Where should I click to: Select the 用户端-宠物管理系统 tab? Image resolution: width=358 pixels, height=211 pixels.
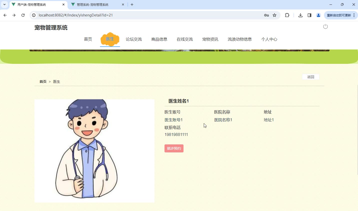[x=38, y=4]
